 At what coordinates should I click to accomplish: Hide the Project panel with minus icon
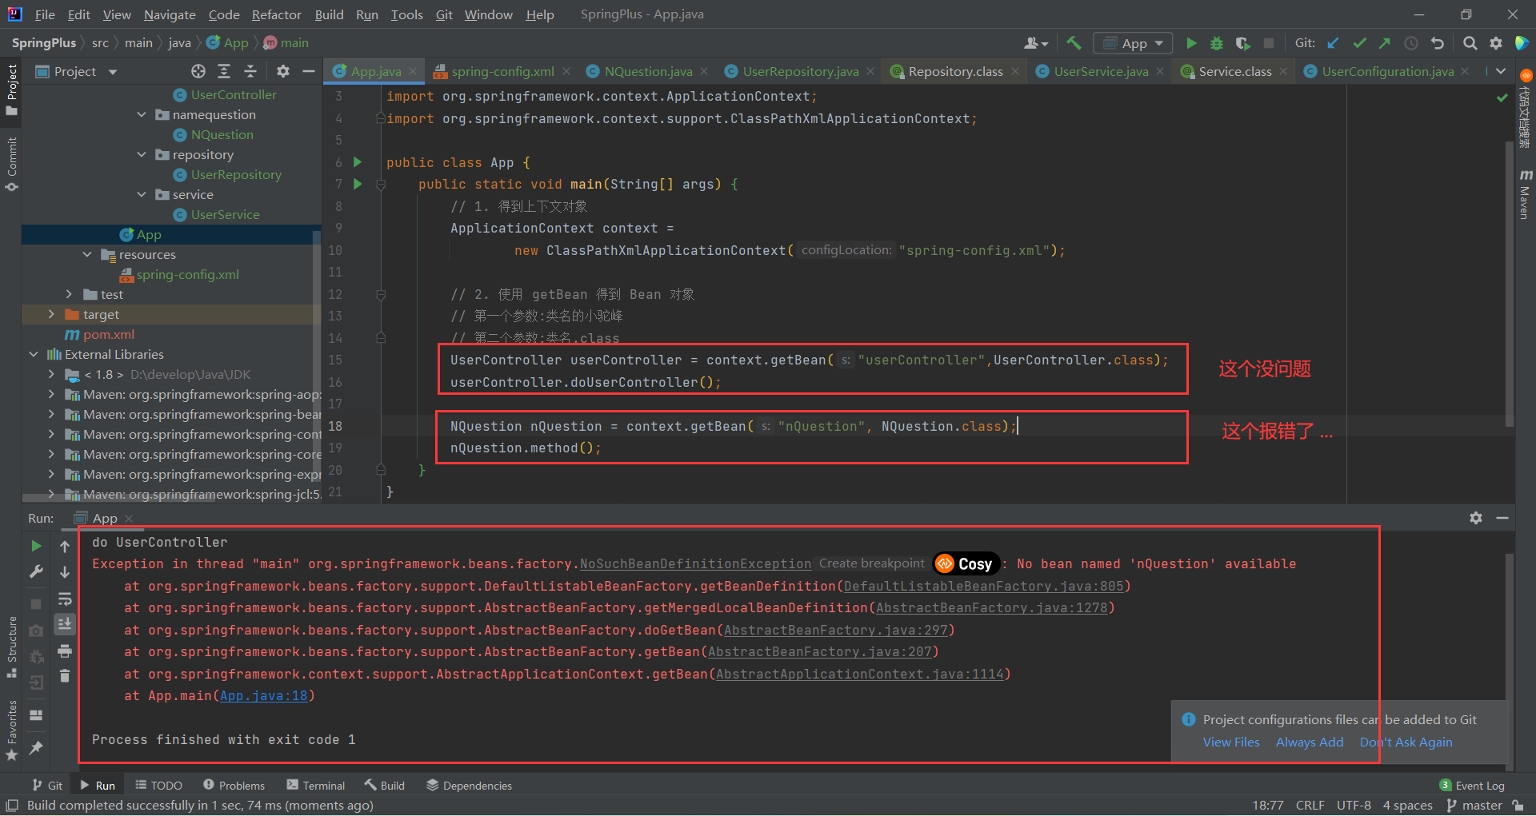(x=308, y=71)
